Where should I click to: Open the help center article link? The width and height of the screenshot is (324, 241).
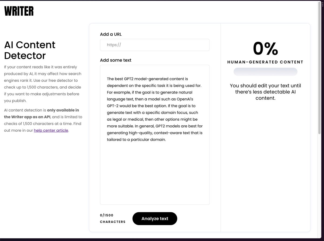(x=51, y=130)
